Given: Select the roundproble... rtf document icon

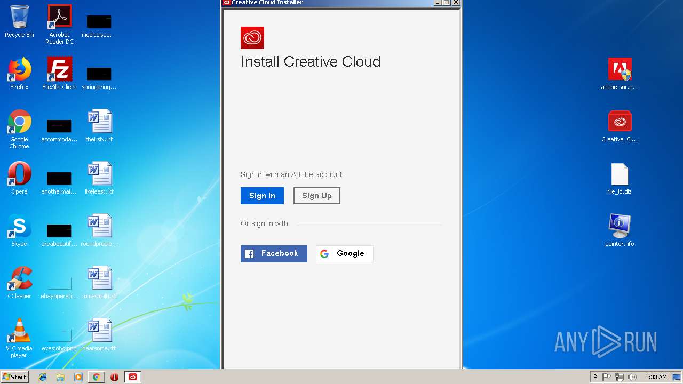Looking at the screenshot, I should [99, 230].
